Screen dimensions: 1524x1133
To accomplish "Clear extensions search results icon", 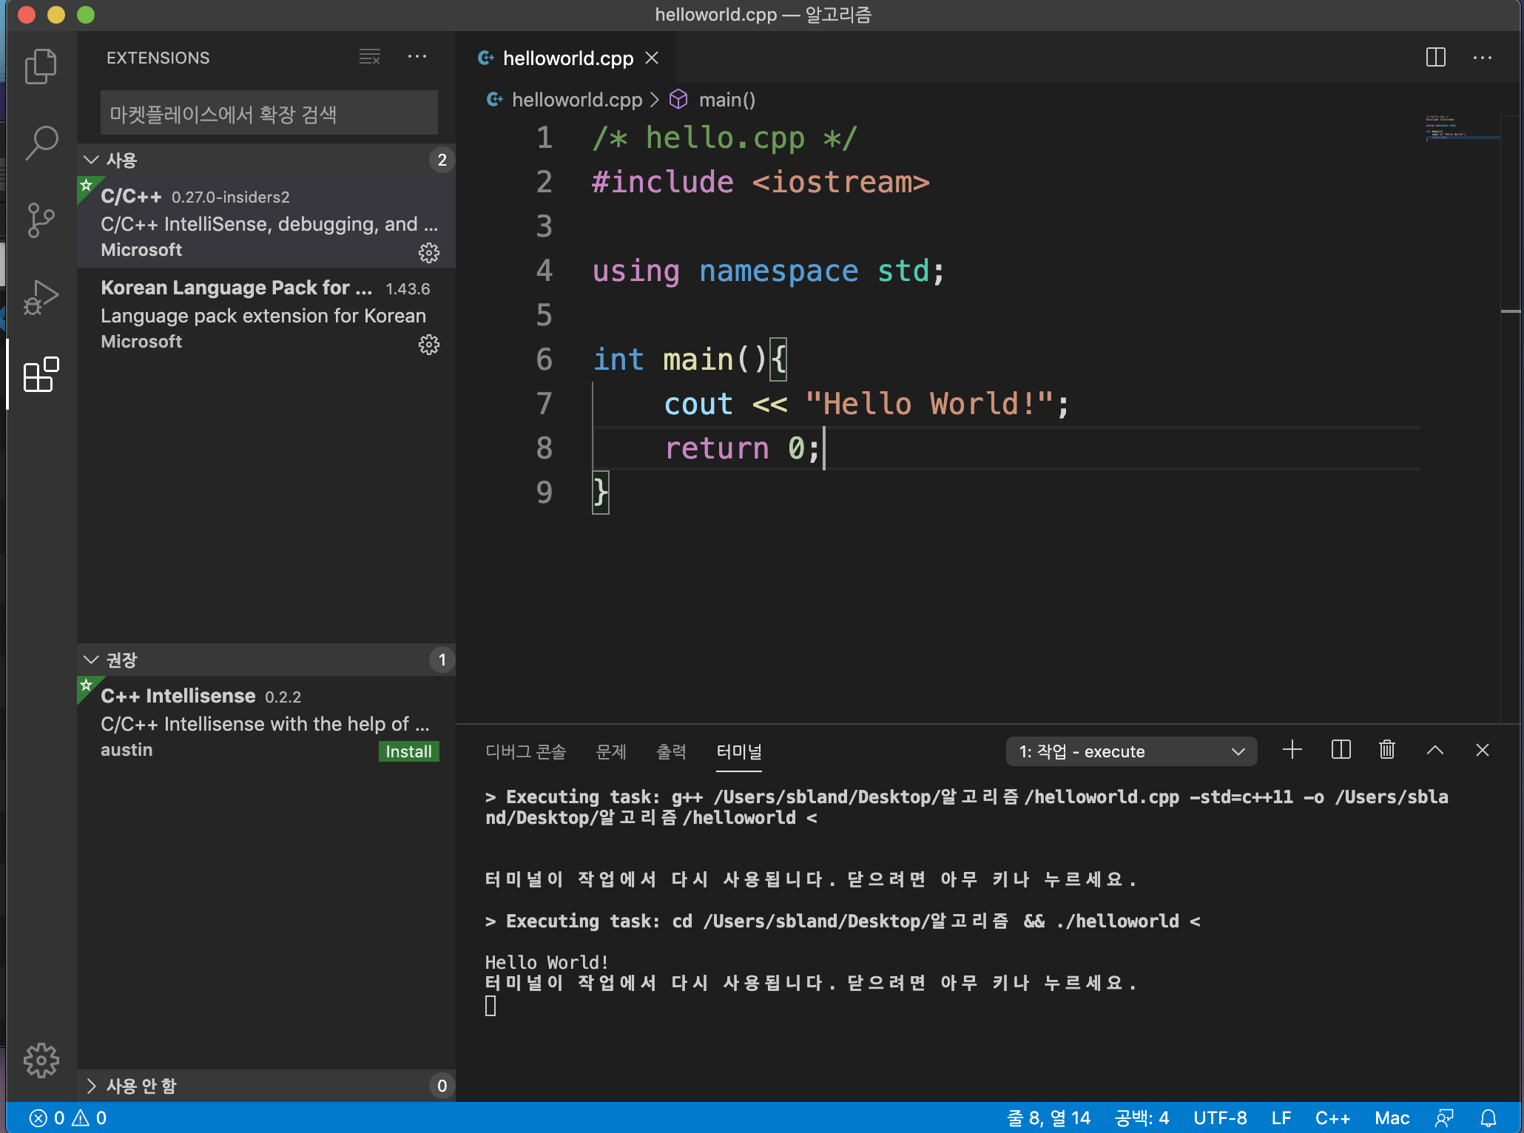I will click(x=369, y=57).
